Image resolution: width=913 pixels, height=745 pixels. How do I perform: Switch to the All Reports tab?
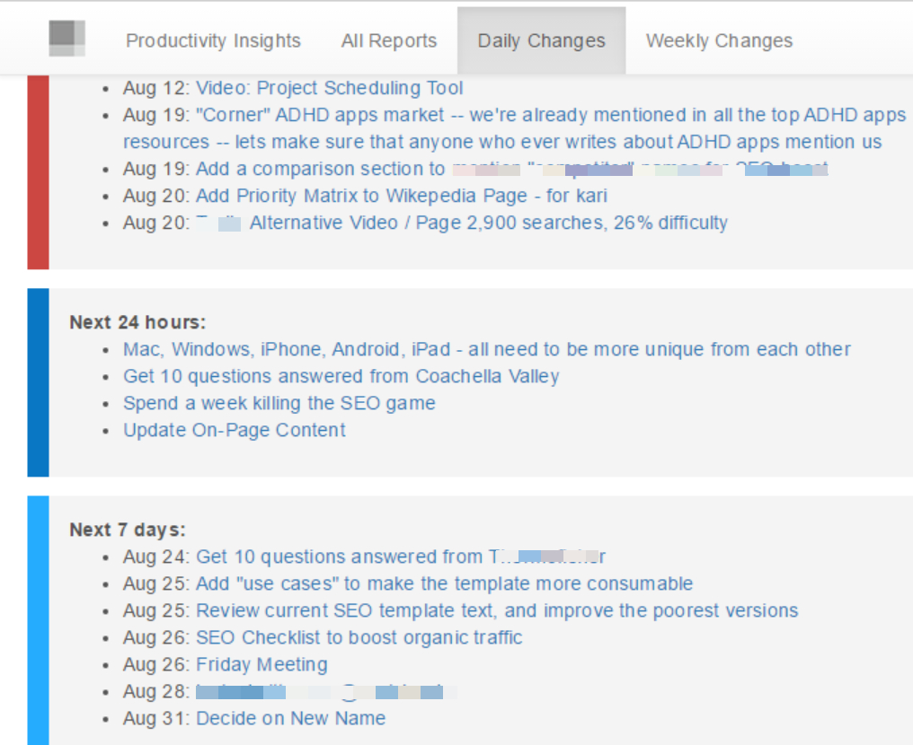pos(389,41)
